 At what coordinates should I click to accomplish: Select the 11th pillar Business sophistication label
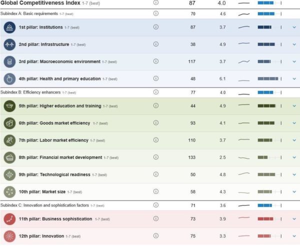pyautogui.click(x=55, y=219)
